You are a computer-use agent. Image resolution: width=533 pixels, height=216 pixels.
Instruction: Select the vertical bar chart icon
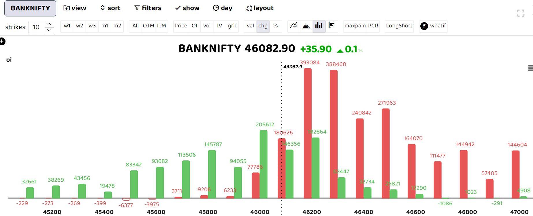tap(319, 26)
